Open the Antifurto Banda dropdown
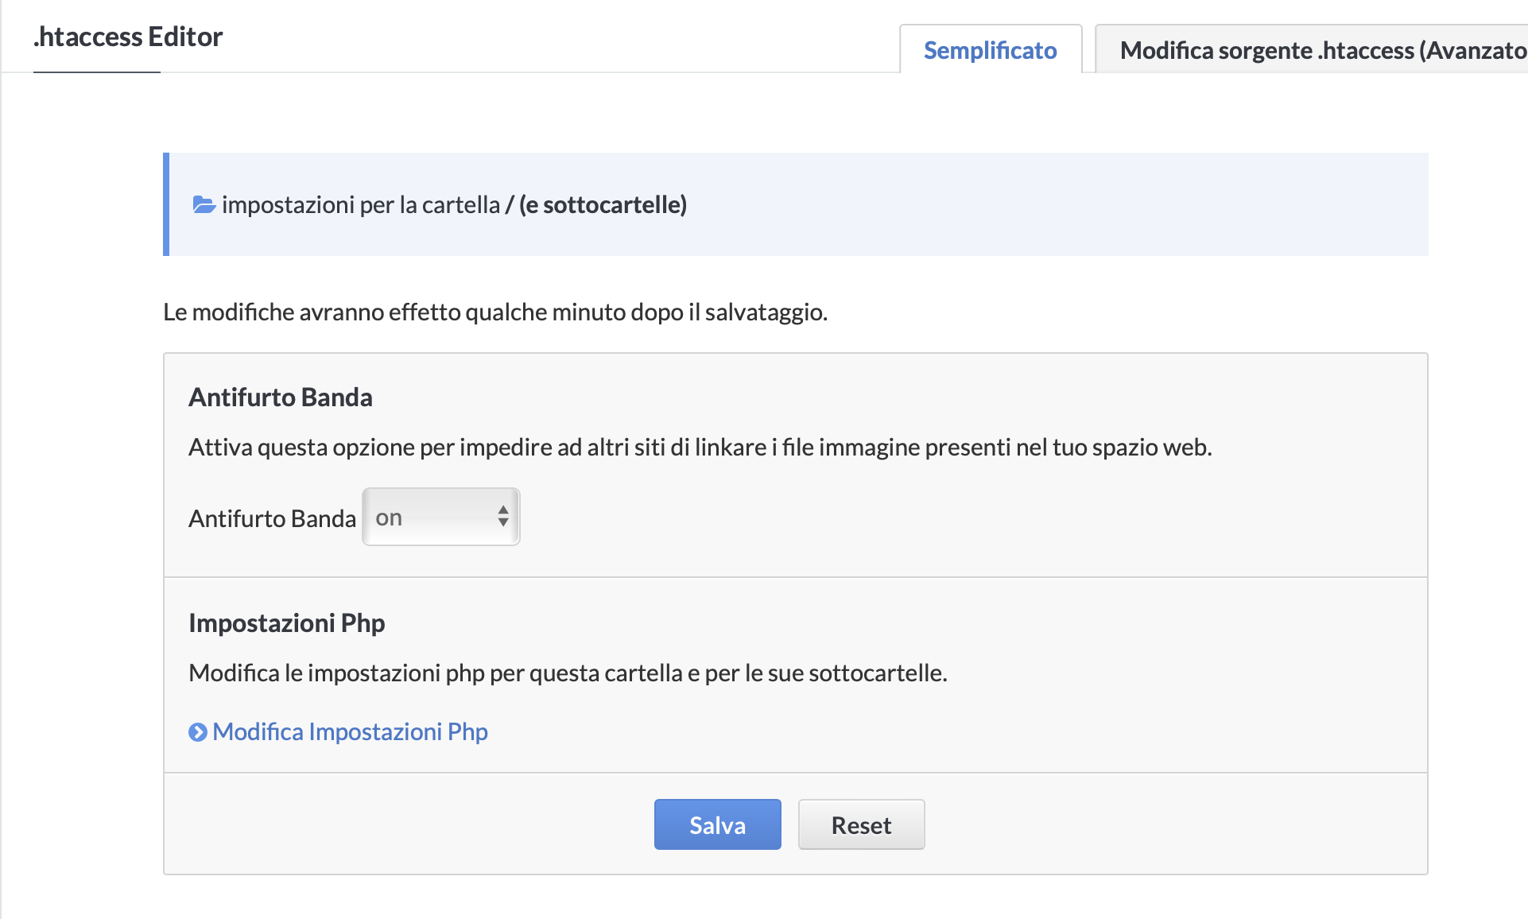This screenshot has height=919, width=1528. [440, 517]
